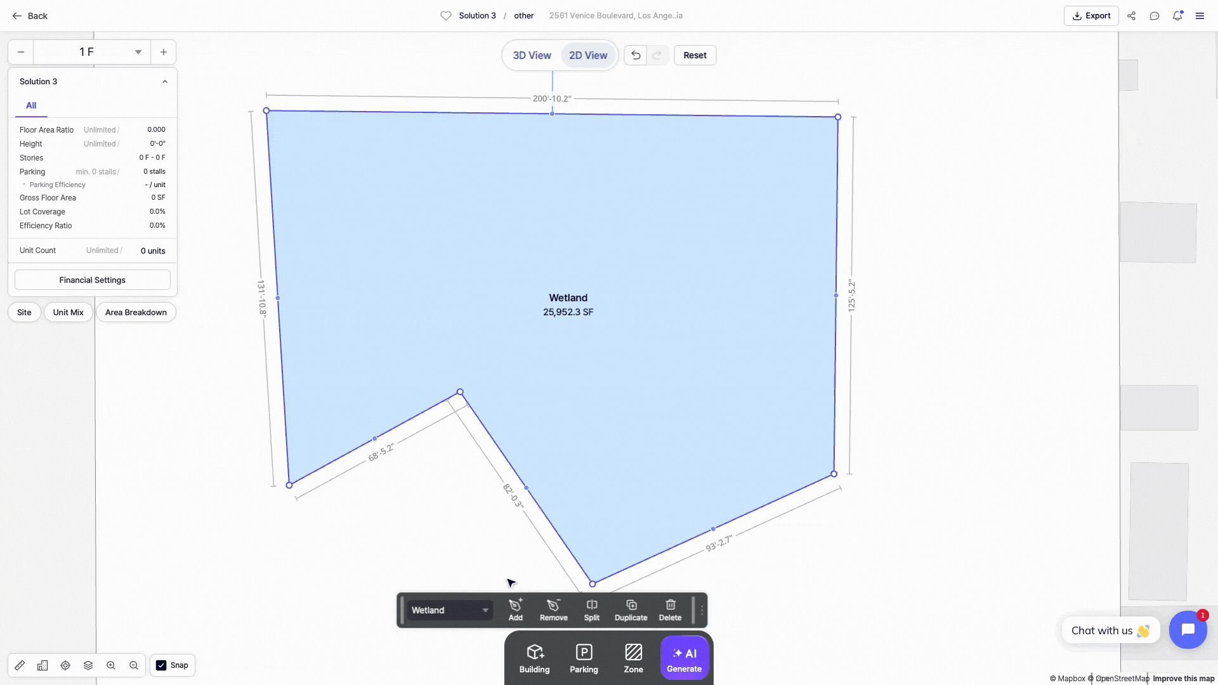Open the layers icon in bottom toolbar
This screenshot has height=685, width=1218.
coord(88,665)
